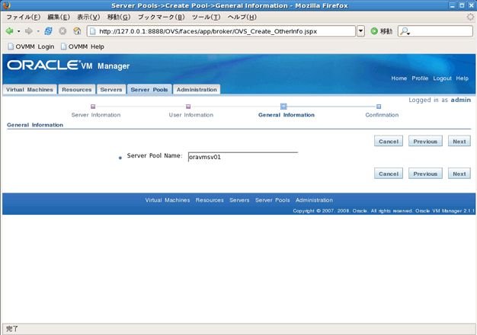Image resolution: width=477 pixels, height=335 pixels.
Task: Click the upper Next button
Action: (x=459, y=142)
